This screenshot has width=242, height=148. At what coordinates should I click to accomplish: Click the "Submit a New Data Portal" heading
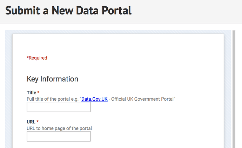pyautogui.click(x=68, y=11)
